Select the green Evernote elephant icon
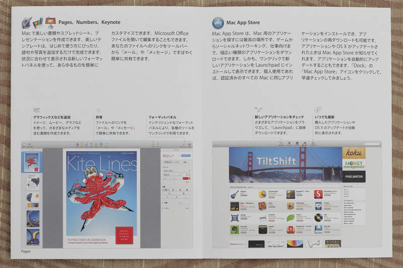Image resolution: width=403 pixels, height=268 pixels. point(235,230)
